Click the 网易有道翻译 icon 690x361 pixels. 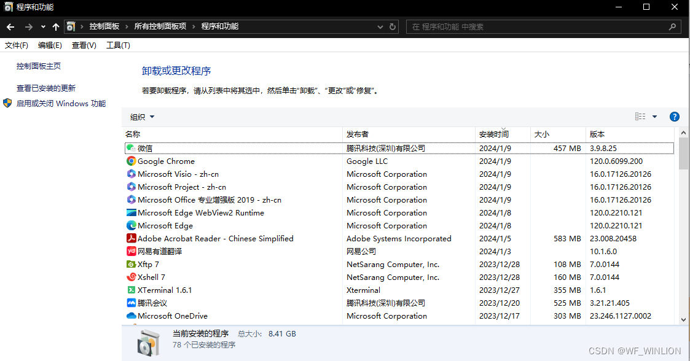tap(131, 252)
